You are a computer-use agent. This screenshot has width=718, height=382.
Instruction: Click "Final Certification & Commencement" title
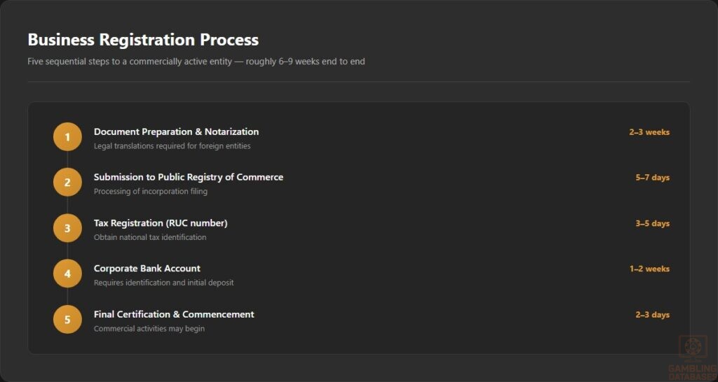pos(174,314)
